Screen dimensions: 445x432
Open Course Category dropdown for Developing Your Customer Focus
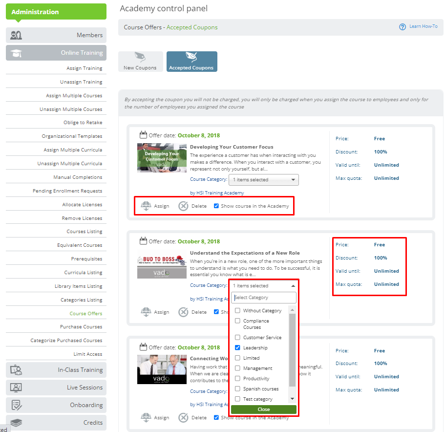point(264,180)
